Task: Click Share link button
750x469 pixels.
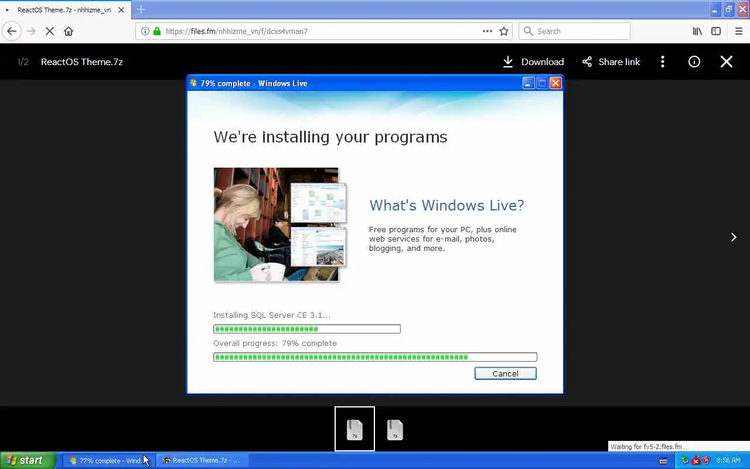Action: 611,62
